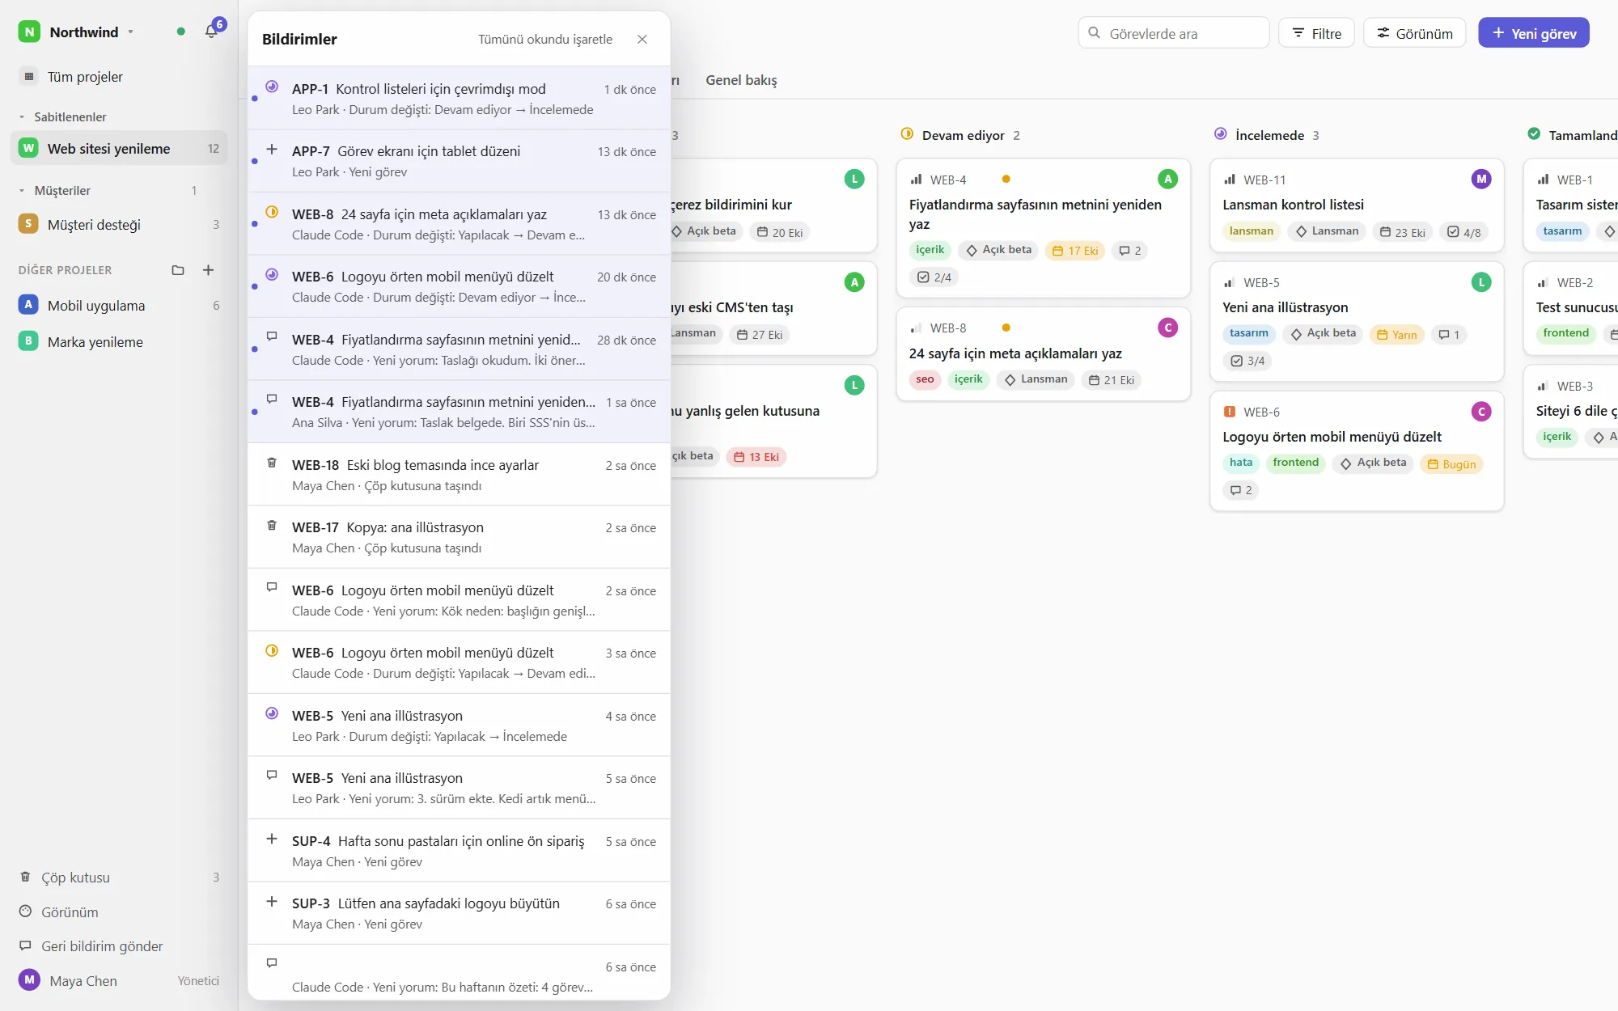Open APP-1 'çevrimdışı mod' notification
This screenshot has height=1011, width=1618.
459,99
